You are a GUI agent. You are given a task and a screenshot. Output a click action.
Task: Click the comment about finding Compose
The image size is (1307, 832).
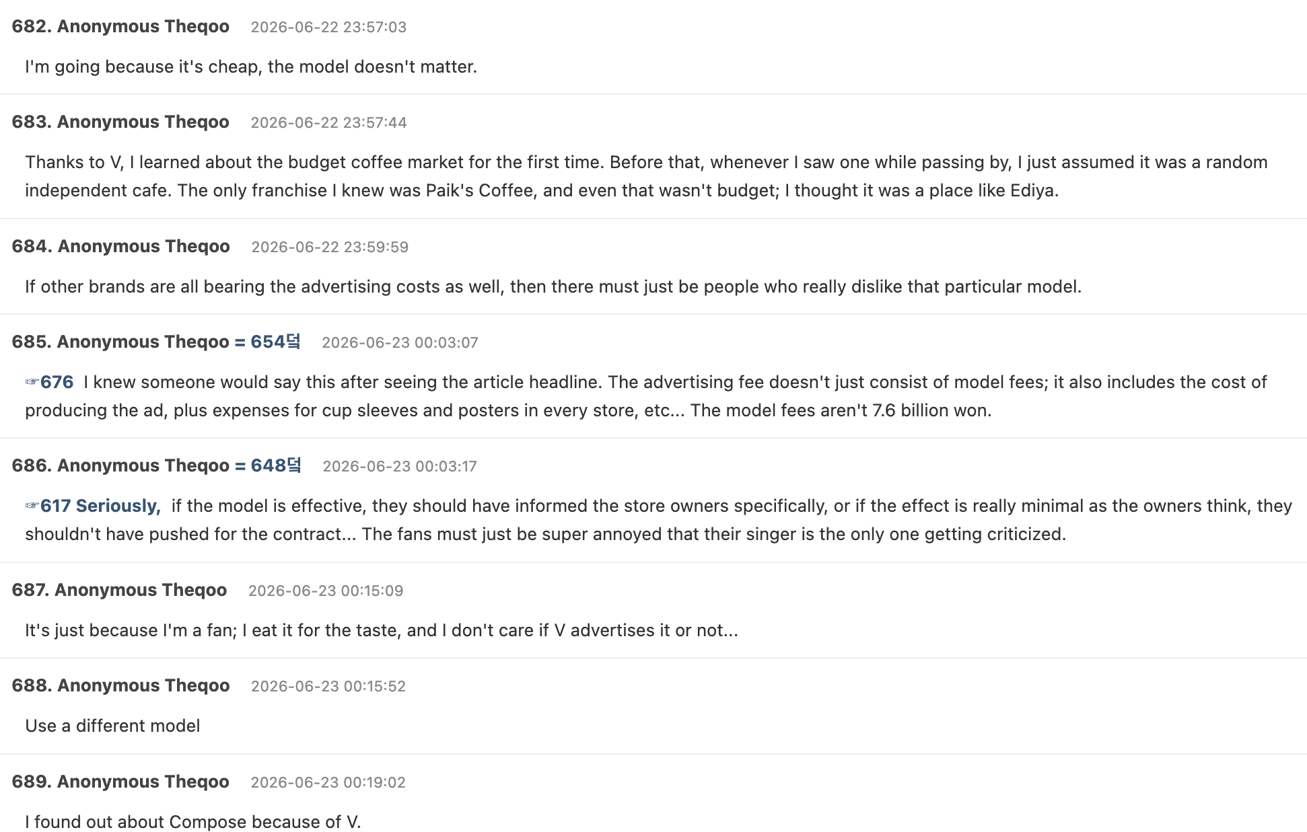[193, 822]
